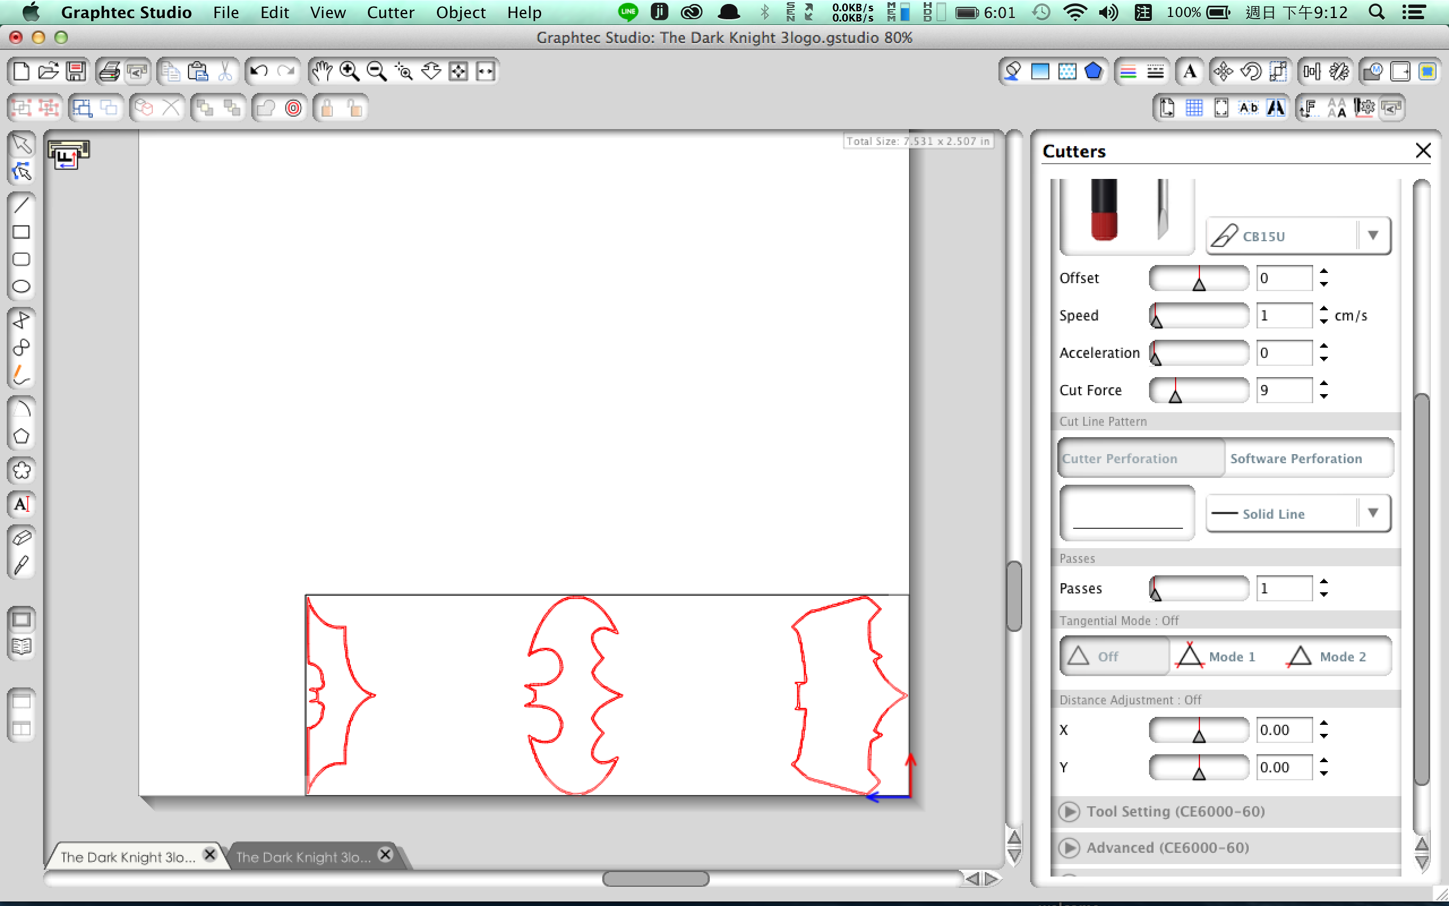Adjust the Cut Force slider

[x=1199, y=390]
